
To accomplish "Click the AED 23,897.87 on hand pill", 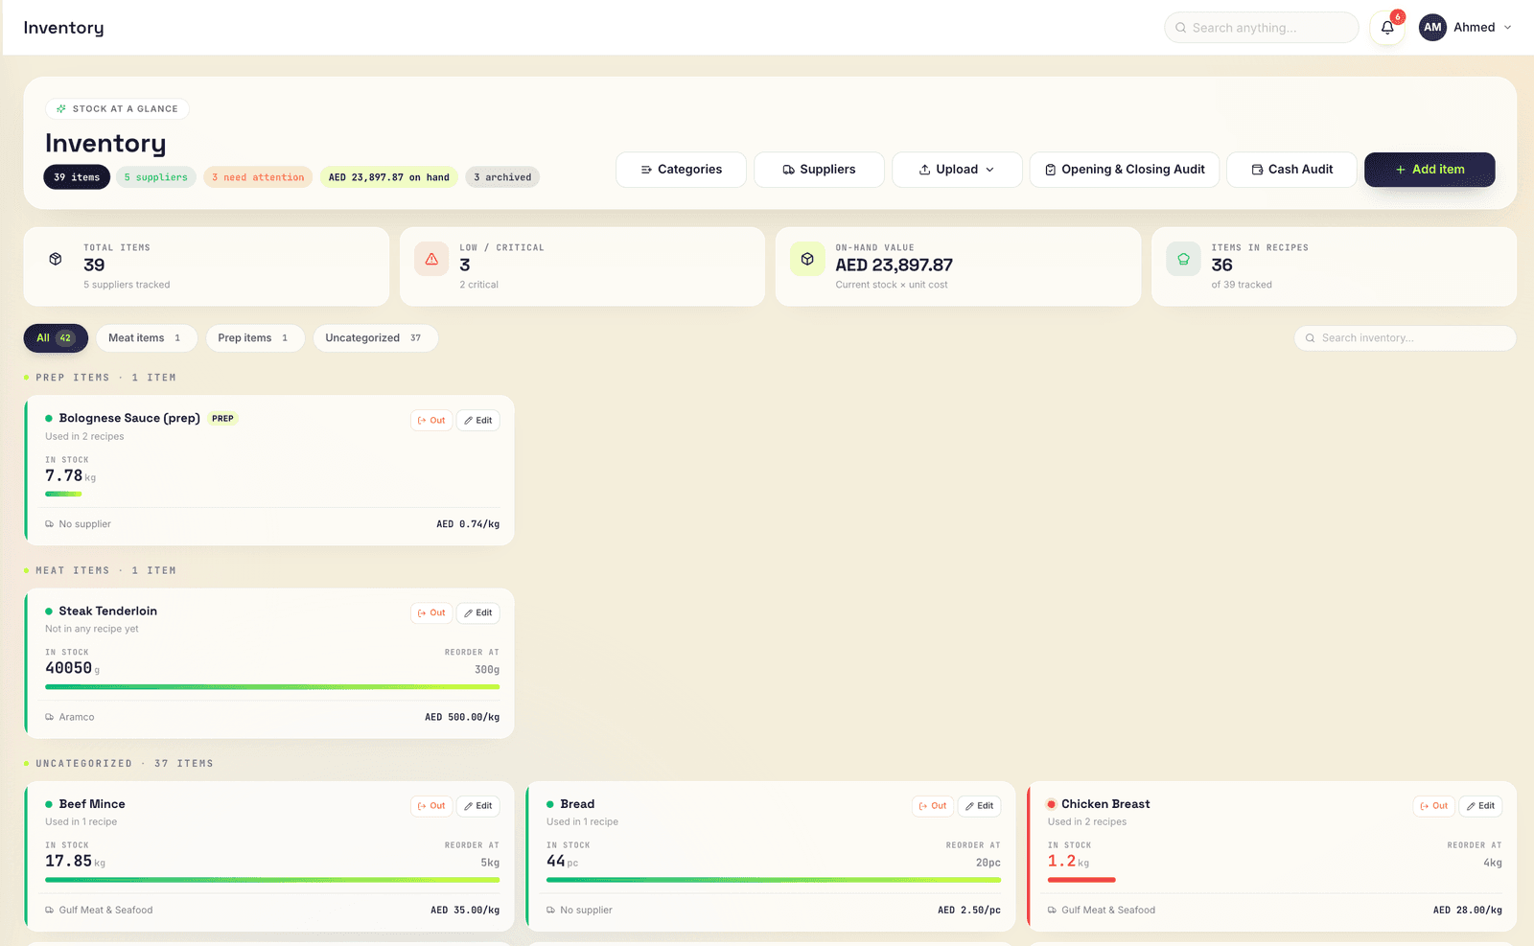I will [389, 177].
